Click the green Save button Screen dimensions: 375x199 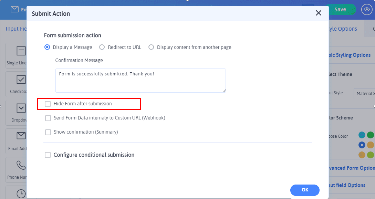click(x=340, y=9)
